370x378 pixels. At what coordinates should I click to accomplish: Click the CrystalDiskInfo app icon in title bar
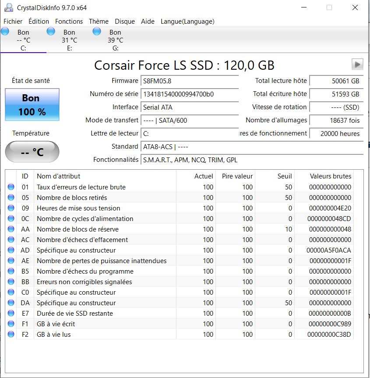coord(9,7)
